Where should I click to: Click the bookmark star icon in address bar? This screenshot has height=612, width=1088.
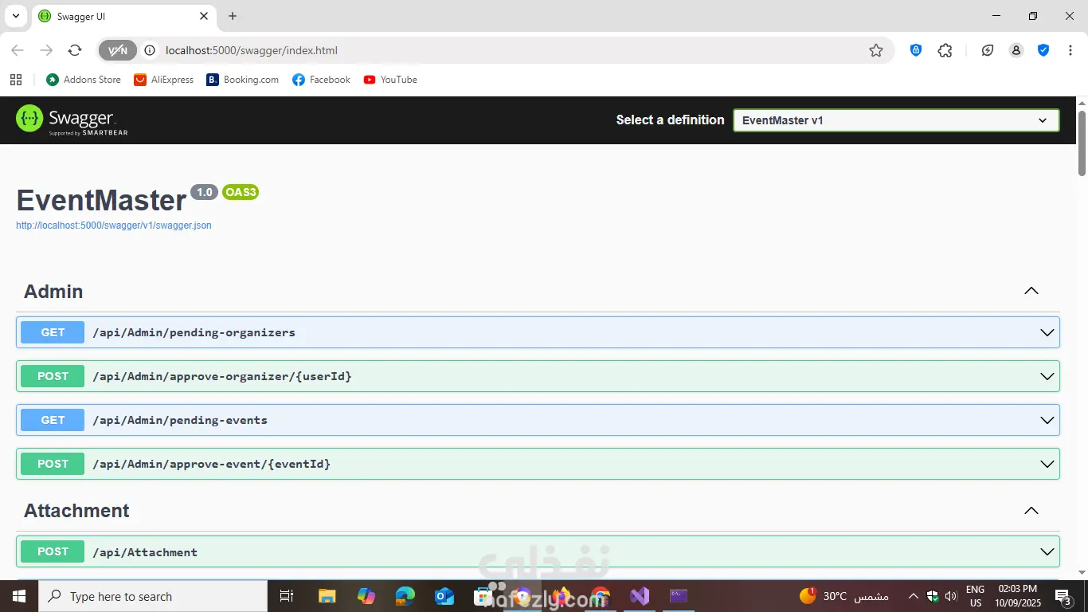pyautogui.click(x=876, y=50)
